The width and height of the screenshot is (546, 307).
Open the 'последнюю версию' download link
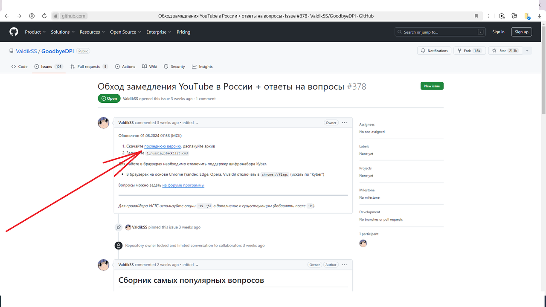(x=162, y=146)
